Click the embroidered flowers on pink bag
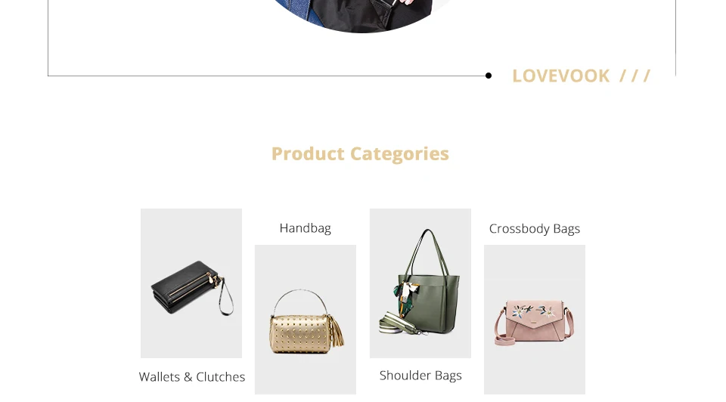This screenshot has height=402, width=726. coord(535,311)
